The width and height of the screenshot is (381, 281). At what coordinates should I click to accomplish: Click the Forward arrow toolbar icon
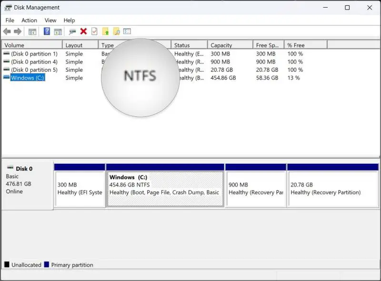(x=18, y=31)
